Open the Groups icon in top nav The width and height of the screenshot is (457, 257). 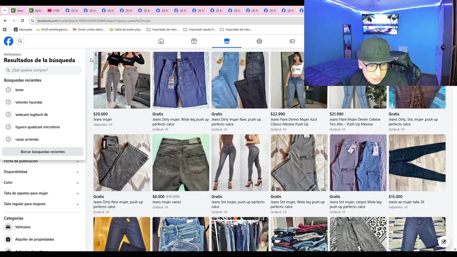pyautogui.click(x=260, y=41)
